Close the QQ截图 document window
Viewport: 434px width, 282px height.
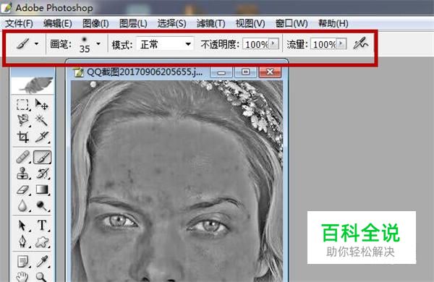click(x=270, y=72)
